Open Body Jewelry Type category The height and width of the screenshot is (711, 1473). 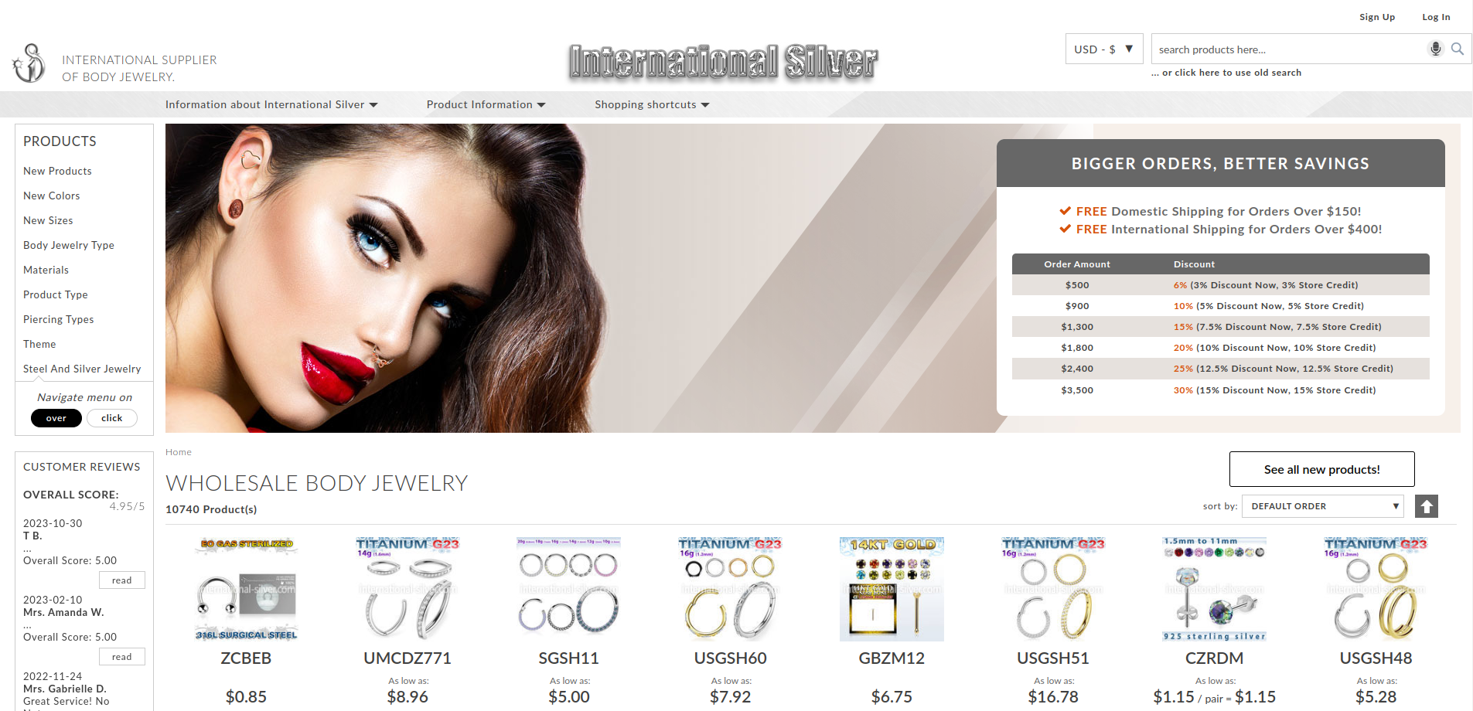click(x=69, y=245)
